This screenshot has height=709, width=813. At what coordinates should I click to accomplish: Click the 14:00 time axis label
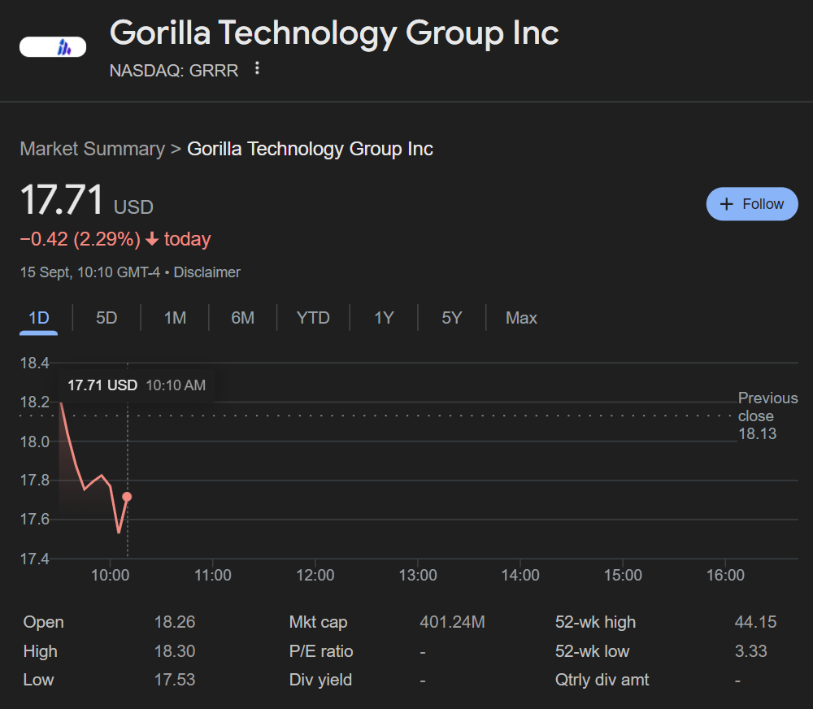[520, 575]
